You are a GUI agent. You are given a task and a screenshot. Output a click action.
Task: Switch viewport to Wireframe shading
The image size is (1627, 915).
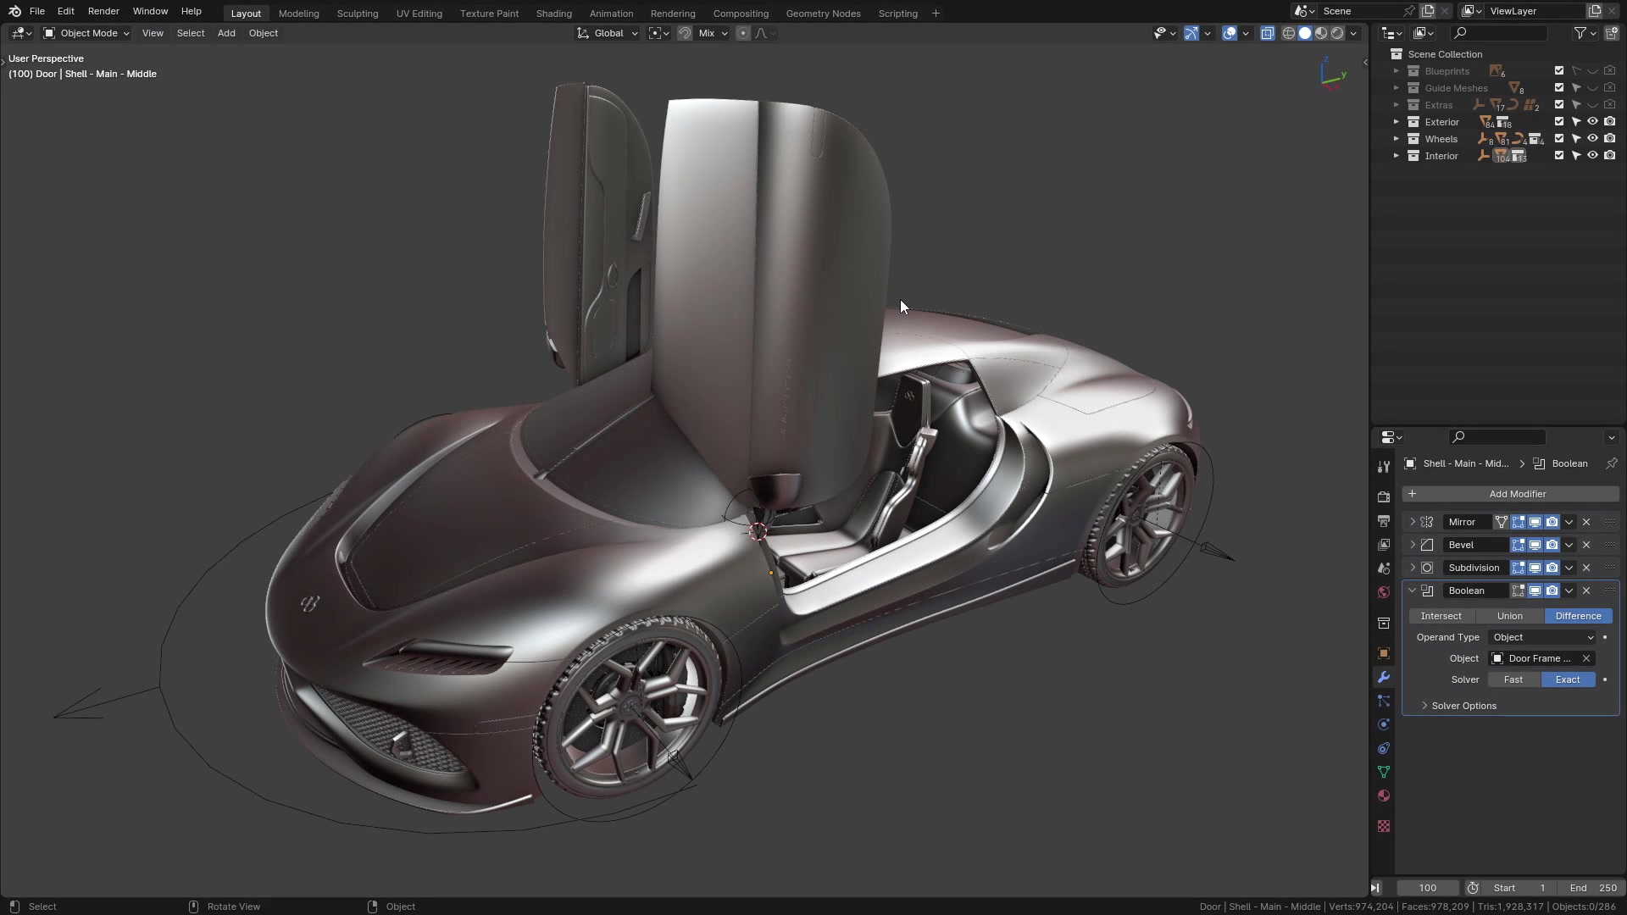point(1289,33)
